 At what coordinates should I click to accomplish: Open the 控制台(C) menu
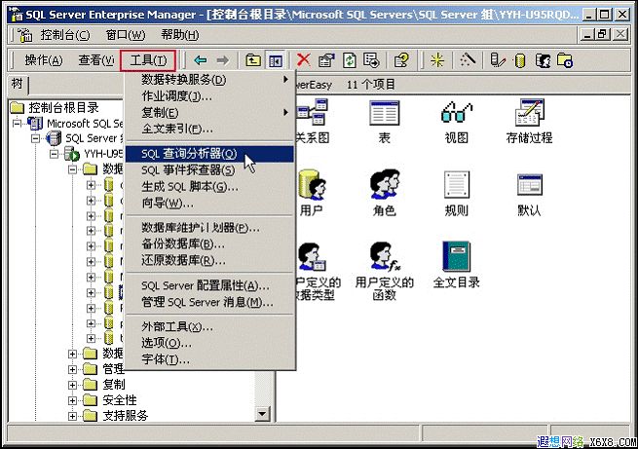(x=65, y=35)
